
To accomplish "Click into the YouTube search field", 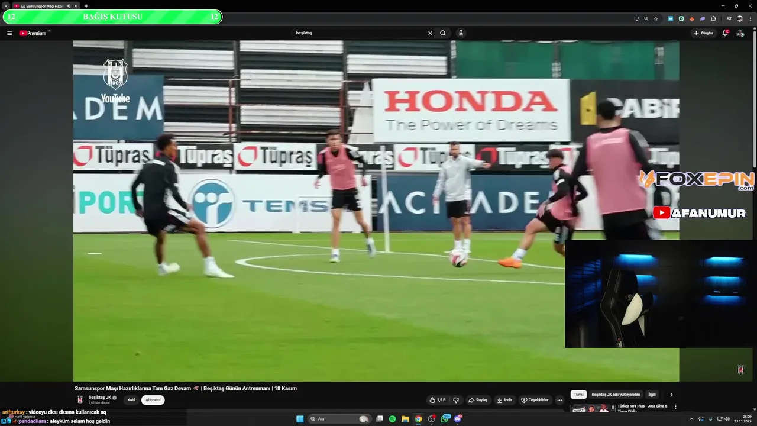I will pos(360,33).
